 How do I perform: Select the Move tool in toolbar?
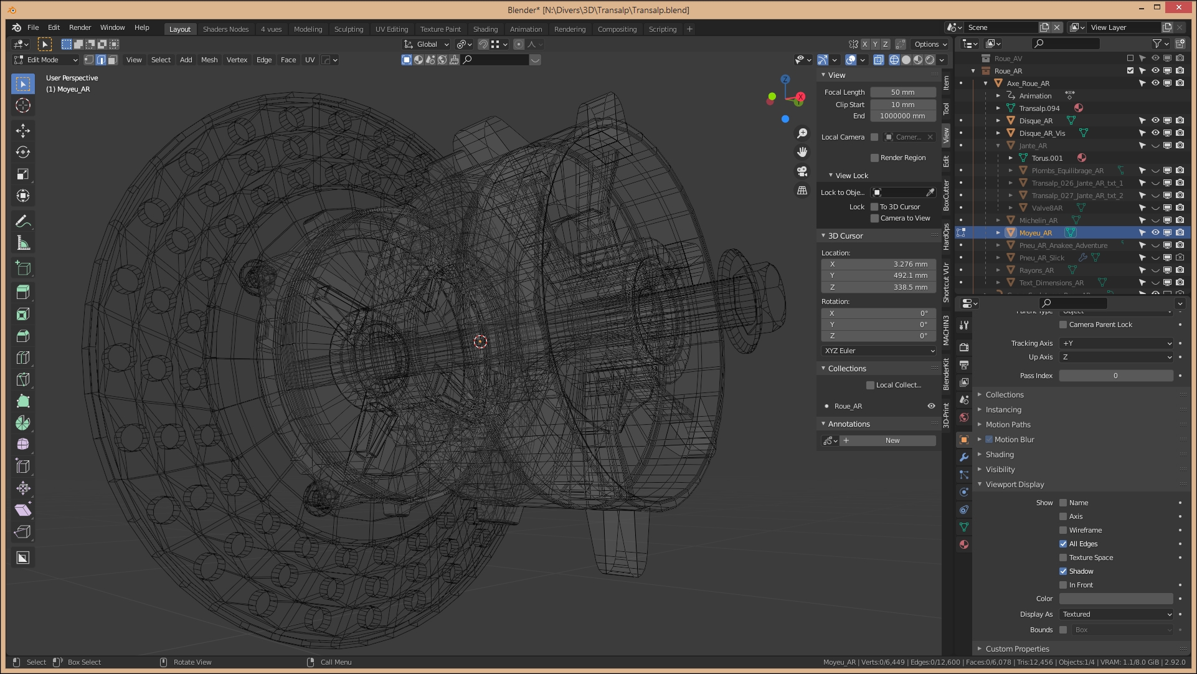pos(23,130)
